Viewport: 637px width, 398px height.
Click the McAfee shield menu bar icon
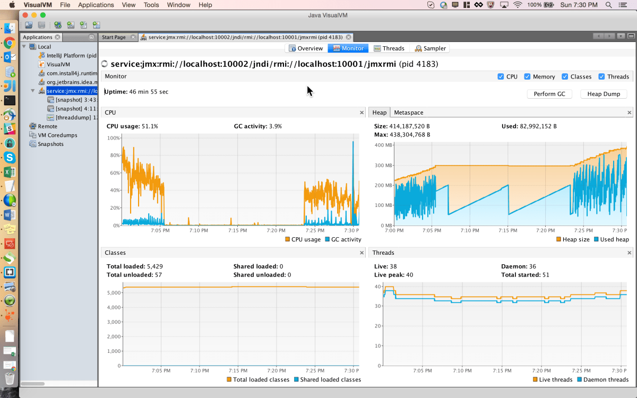click(x=490, y=5)
